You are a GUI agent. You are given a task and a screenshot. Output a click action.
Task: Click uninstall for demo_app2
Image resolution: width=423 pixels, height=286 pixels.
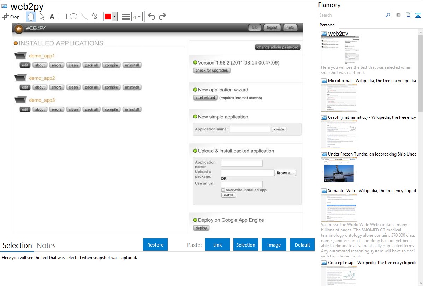tap(132, 87)
